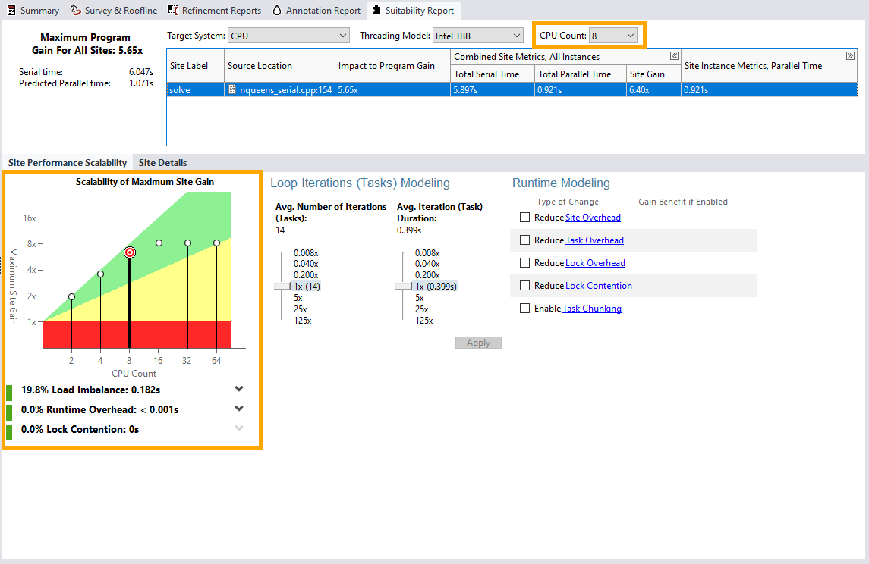Click the Avg. Number of Iterations slider handle
This screenshot has height=564, width=869.
pos(282,287)
